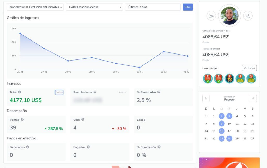This screenshot has width=267, height=168.
Task: Click the help icon next to Total
Action: (20, 92)
